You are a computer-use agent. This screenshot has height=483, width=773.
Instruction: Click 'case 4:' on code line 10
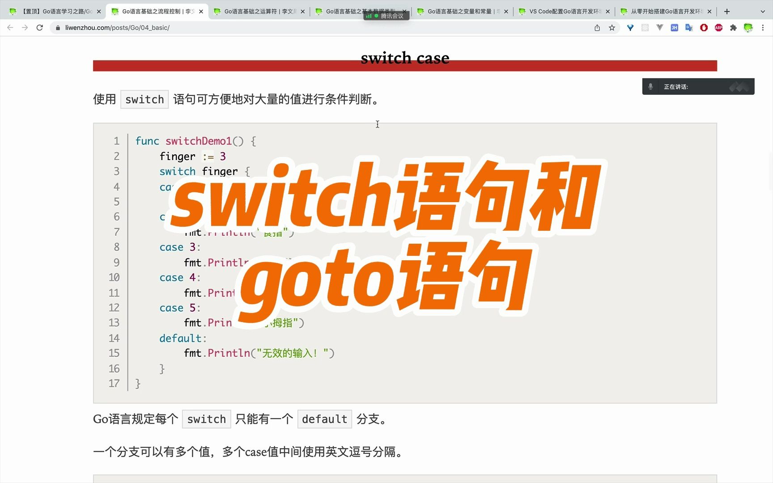[180, 278]
